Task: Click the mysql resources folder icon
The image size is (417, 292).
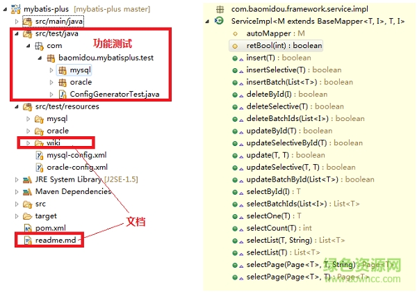Action: pyautogui.click(x=39, y=119)
